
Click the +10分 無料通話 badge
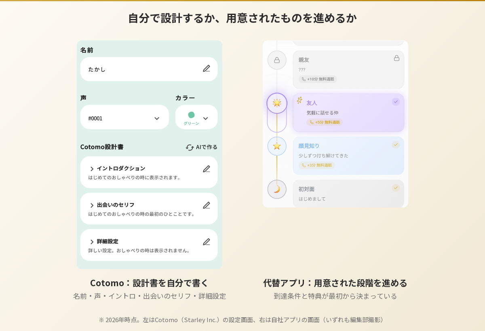[318, 79]
